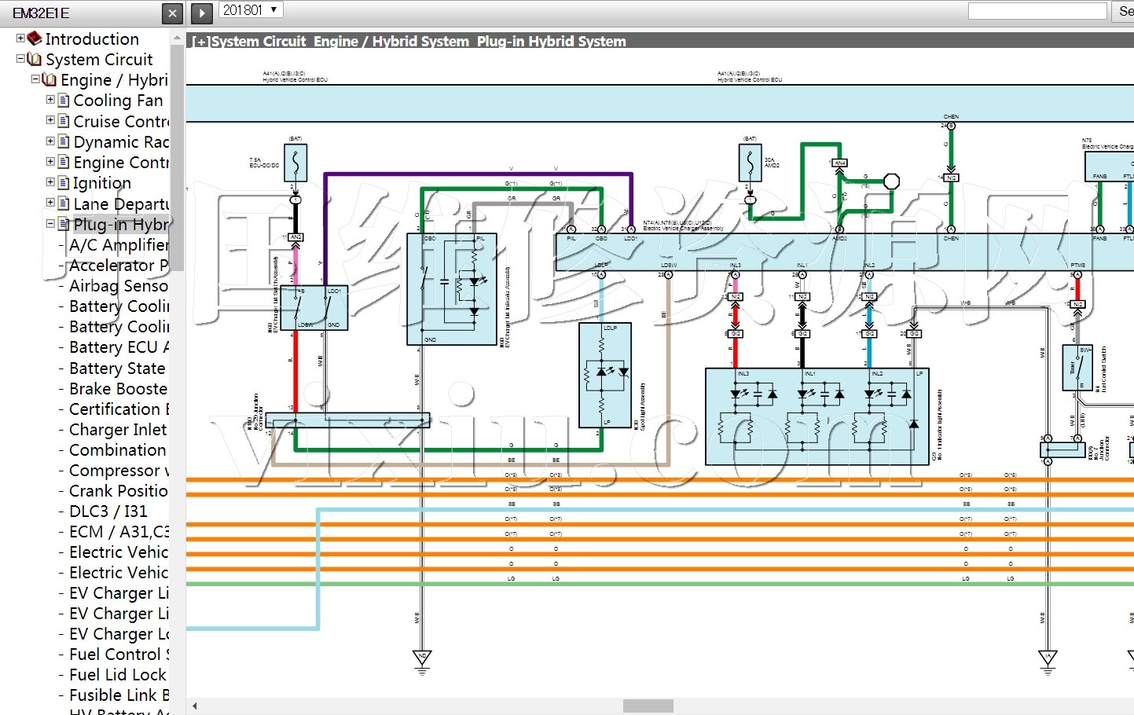Screen dimensions: 1134x715
Task: Click the 7.5A ECU-DC/DC fuse symbol
Action: [x=295, y=163]
